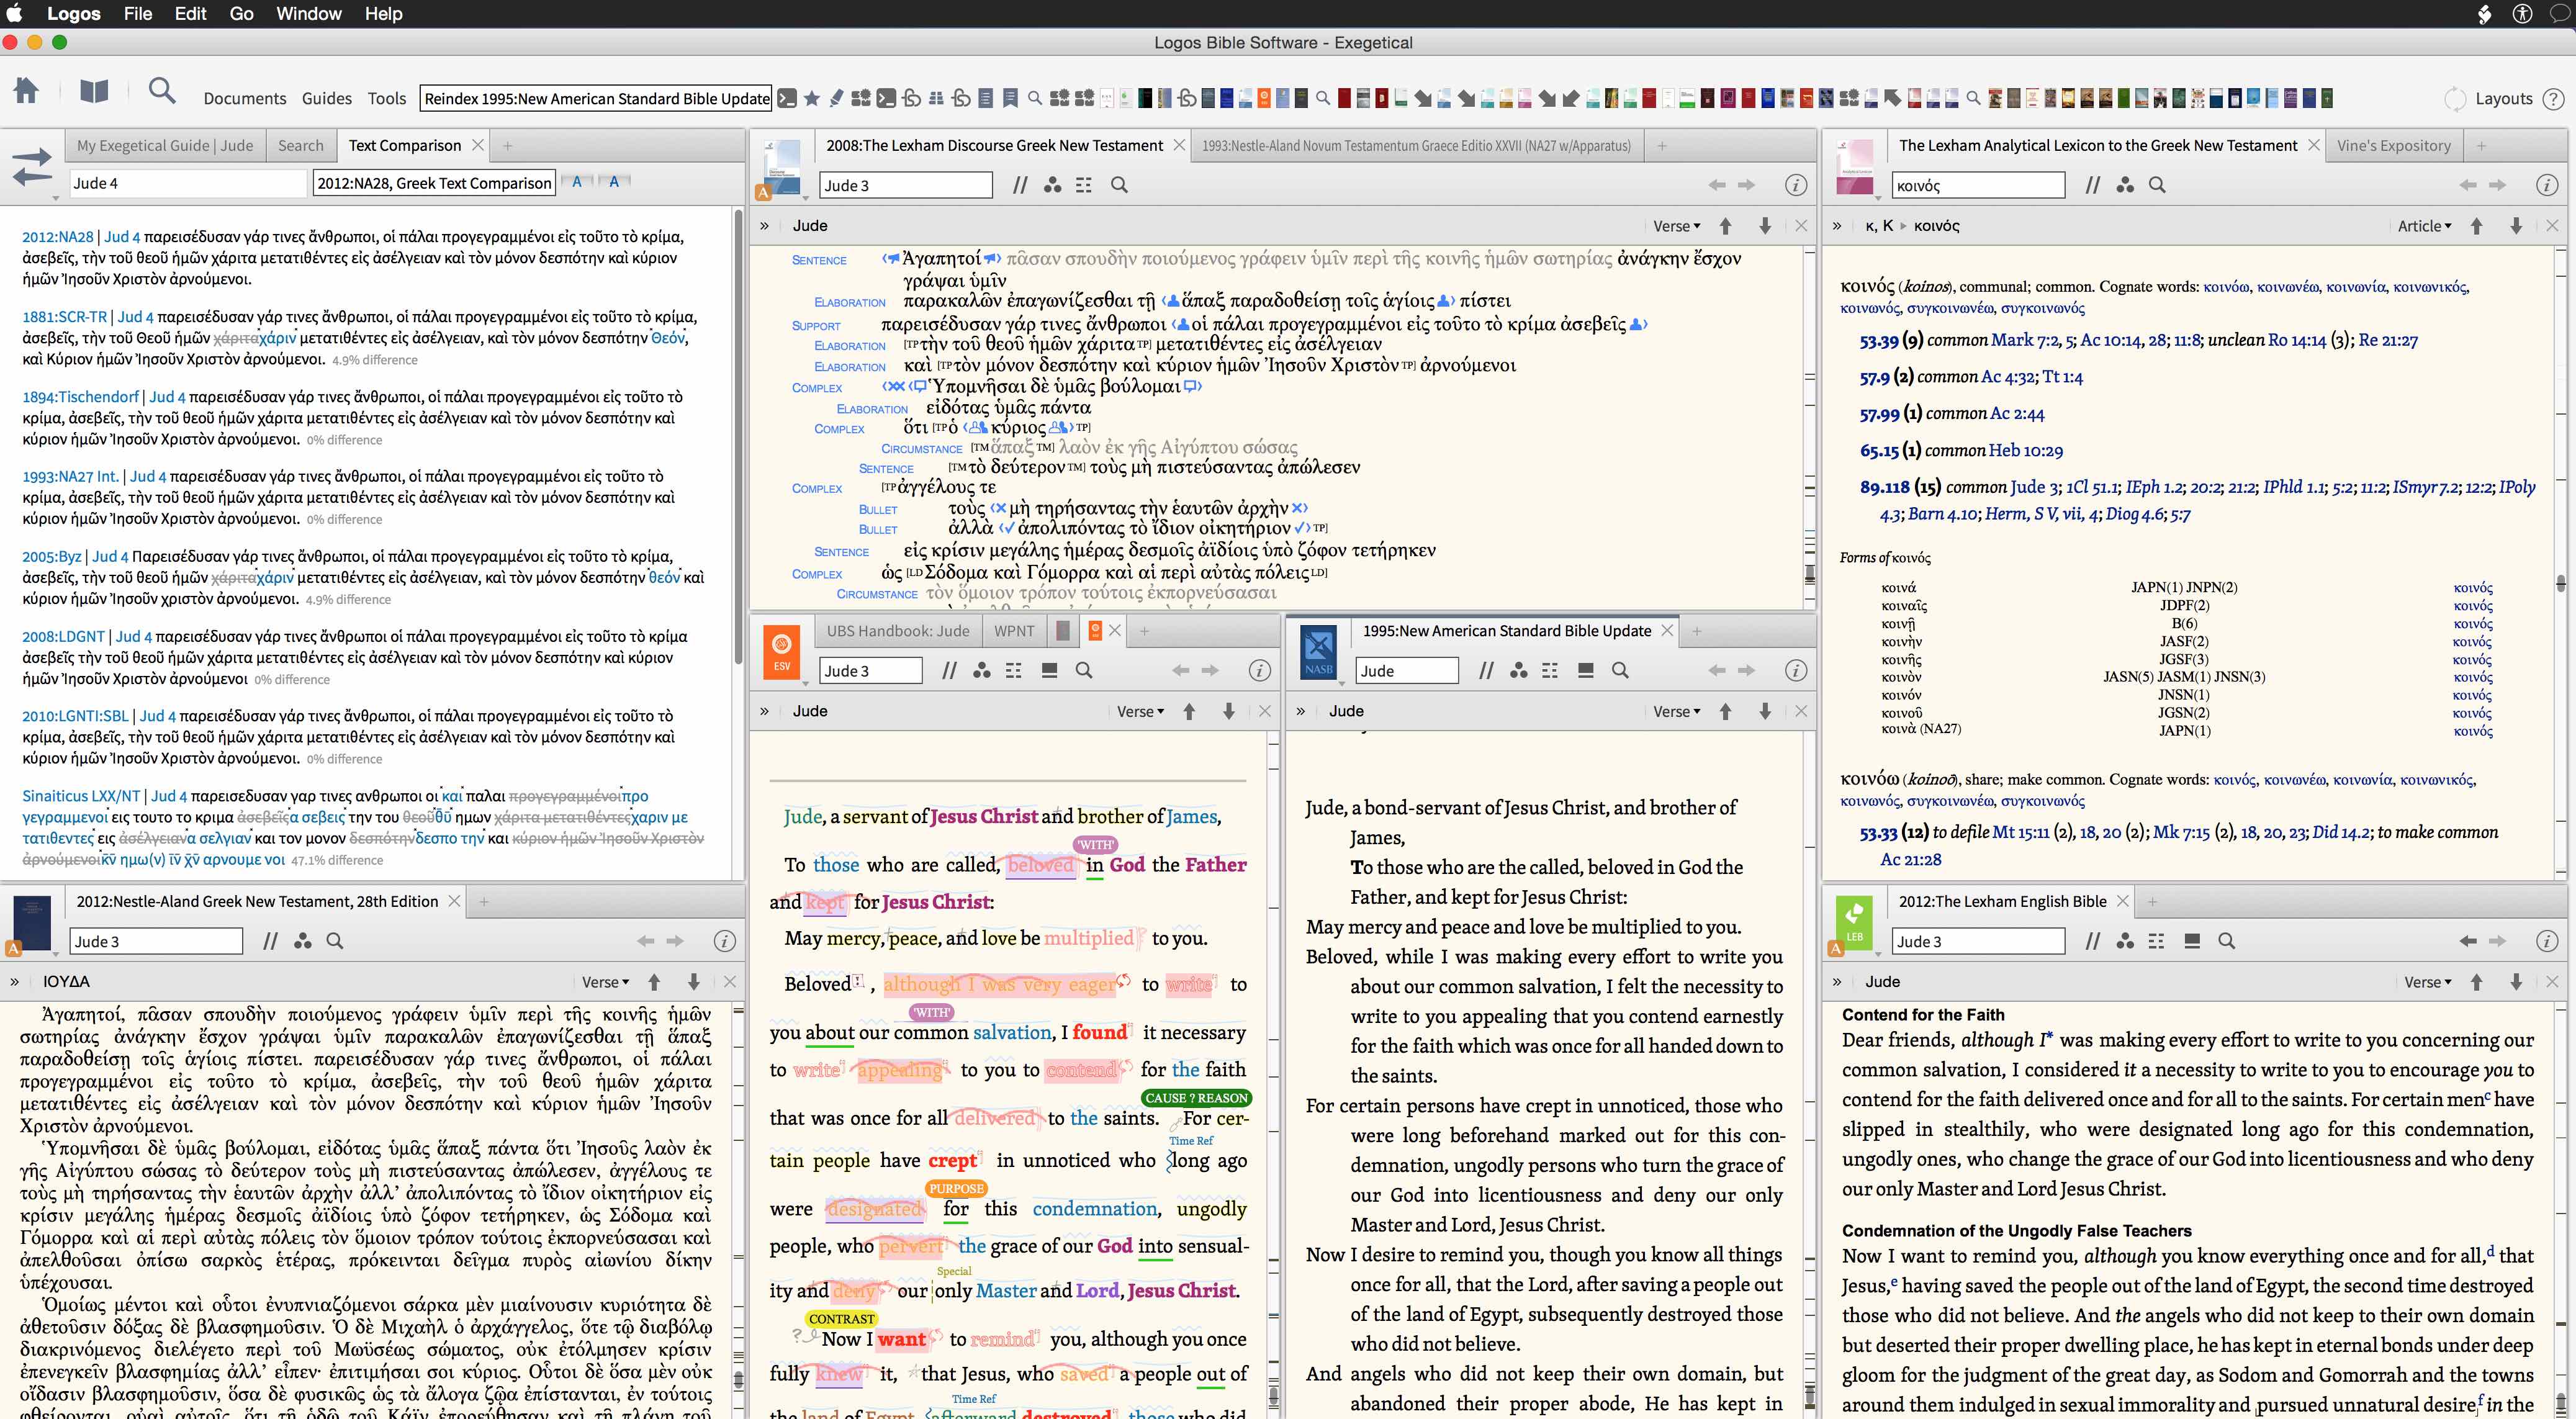
Task: Switch to My Exegetical Guide | Jude tab
Action: tap(165, 145)
